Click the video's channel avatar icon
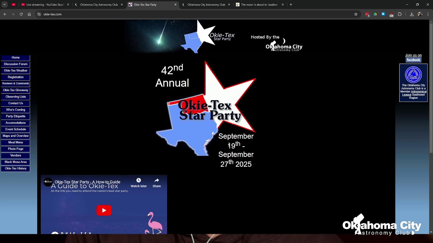This screenshot has width=433, height=243. (48, 182)
